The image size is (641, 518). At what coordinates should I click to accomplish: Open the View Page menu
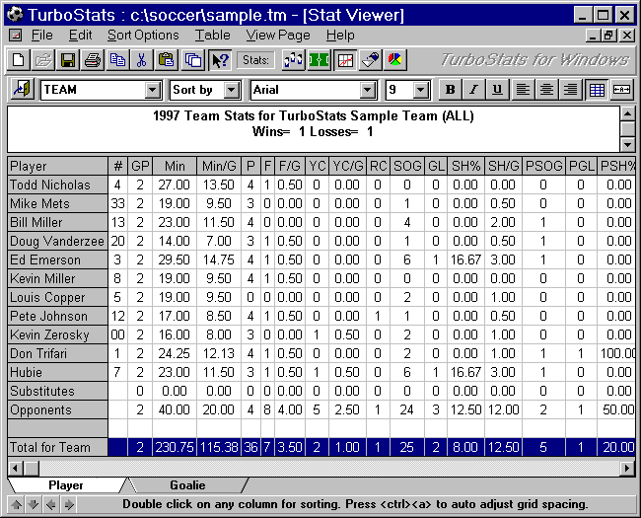[278, 36]
